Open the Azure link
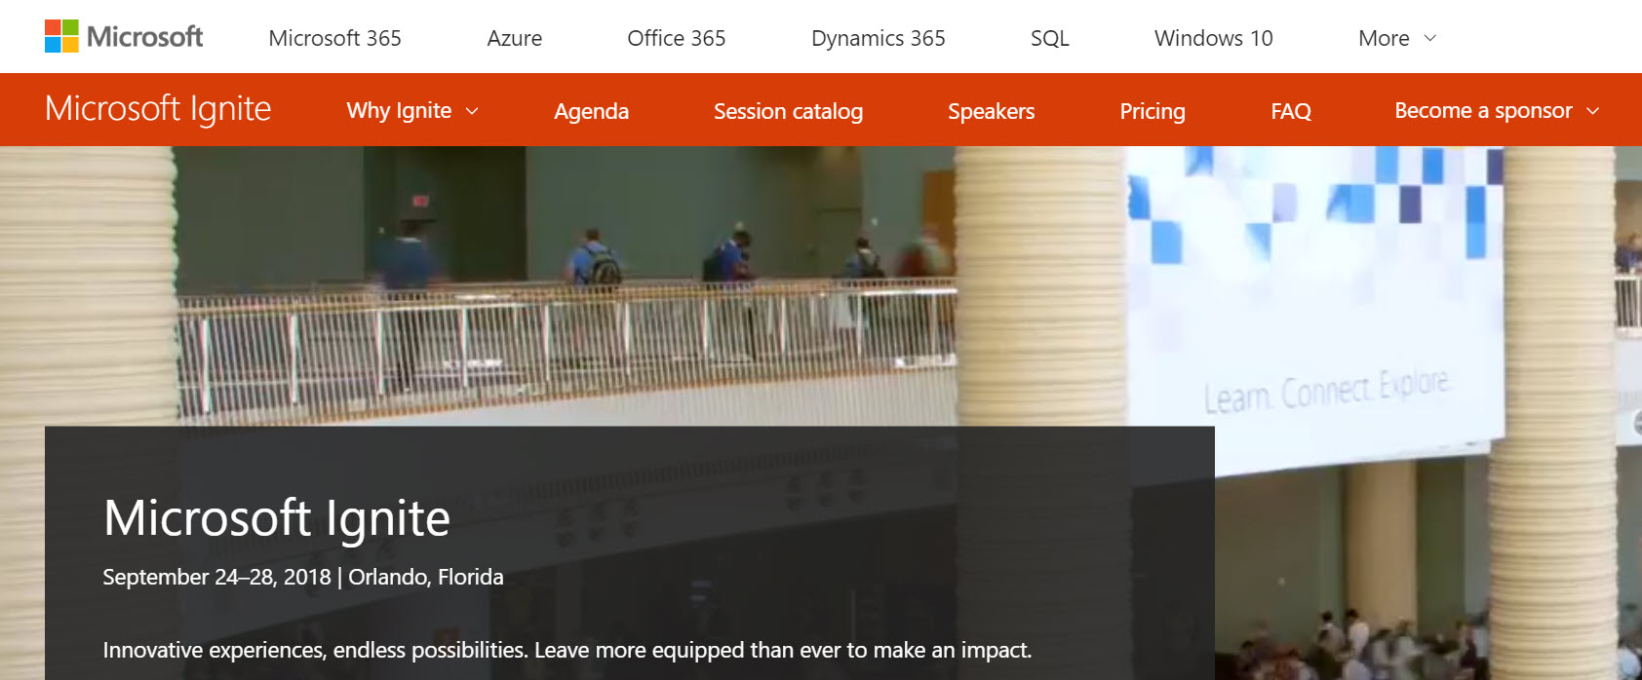The height and width of the screenshot is (680, 1642). coord(514,39)
